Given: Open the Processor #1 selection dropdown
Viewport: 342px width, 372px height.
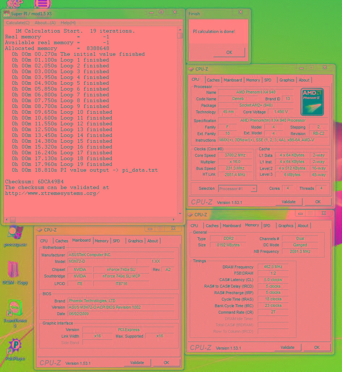Looking at the screenshot, I should pyautogui.click(x=238, y=189).
